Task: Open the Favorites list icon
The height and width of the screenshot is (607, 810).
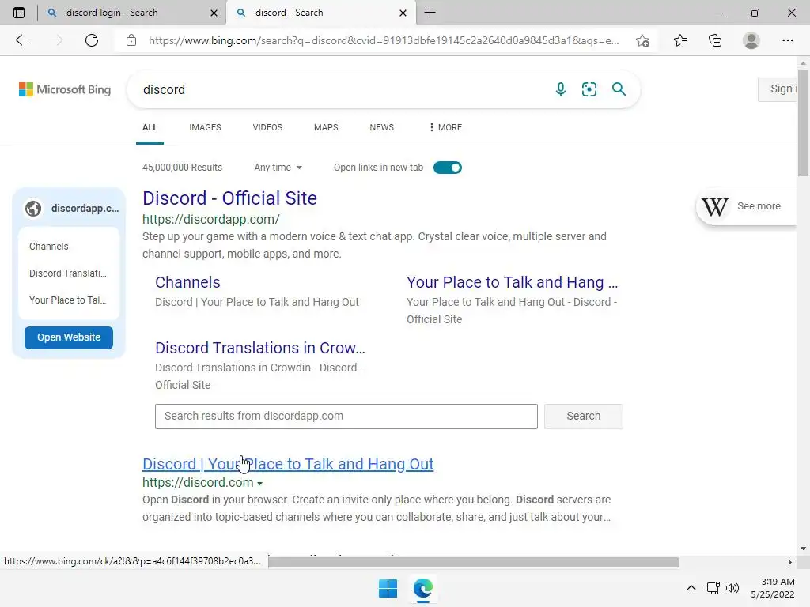Action: click(680, 40)
